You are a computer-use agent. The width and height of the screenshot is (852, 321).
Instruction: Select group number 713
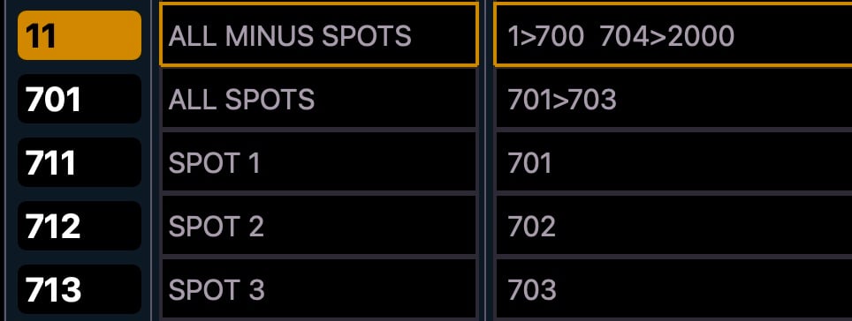tap(80, 289)
